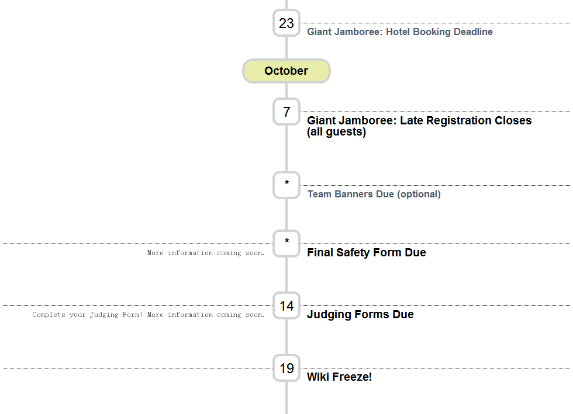This screenshot has height=414, width=573.
Task: Click the '(all guests)' text under Late Registration
Action: (x=336, y=132)
